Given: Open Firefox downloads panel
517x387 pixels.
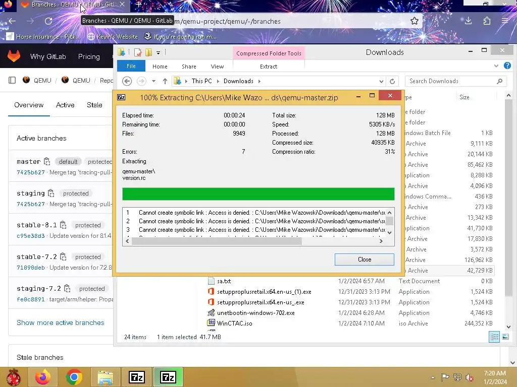Looking at the screenshot, I should coord(468,21).
